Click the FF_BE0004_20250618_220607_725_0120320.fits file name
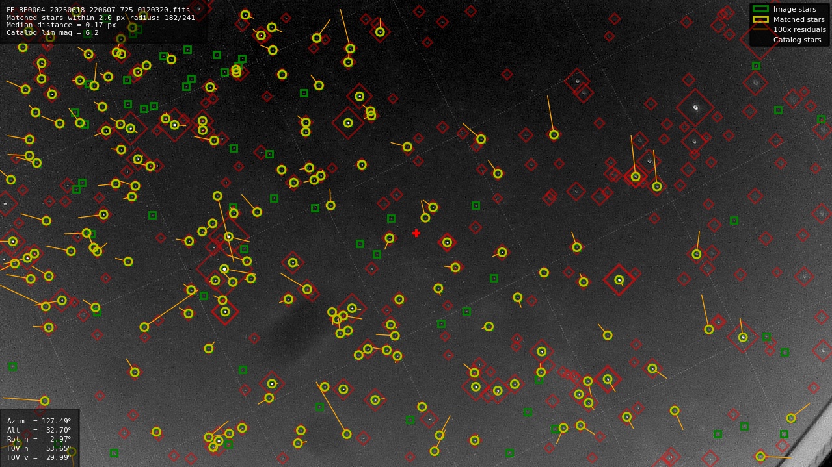The image size is (832, 467). pyautogui.click(x=98, y=10)
